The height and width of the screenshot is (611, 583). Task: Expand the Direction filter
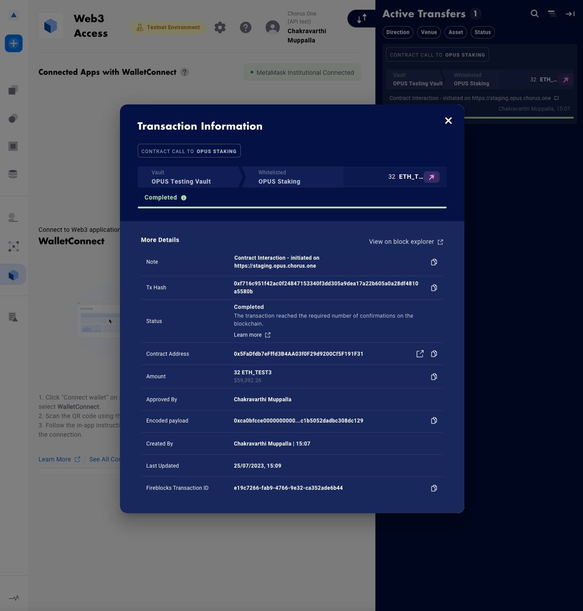click(398, 32)
